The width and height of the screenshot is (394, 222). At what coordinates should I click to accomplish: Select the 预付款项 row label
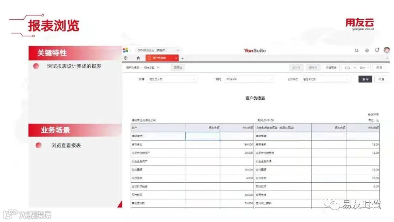click(x=137, y=195)
